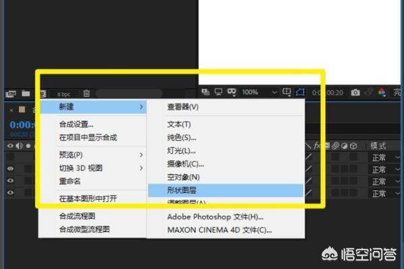Toggle quality switch slash on second layer
Screen dimensions: 404x269
pyautogui.click(x=308, y=169)
